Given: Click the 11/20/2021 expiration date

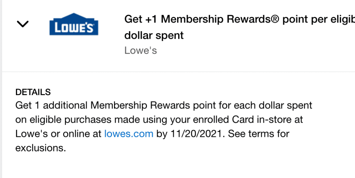Looking at the screenshot, I should point(196,134).
